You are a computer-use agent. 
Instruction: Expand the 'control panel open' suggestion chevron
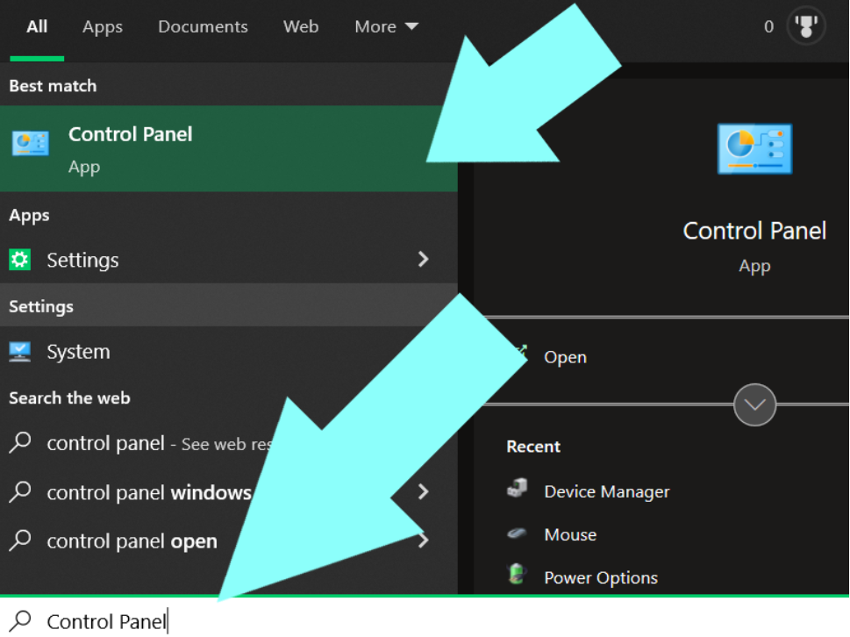[424, 540]
